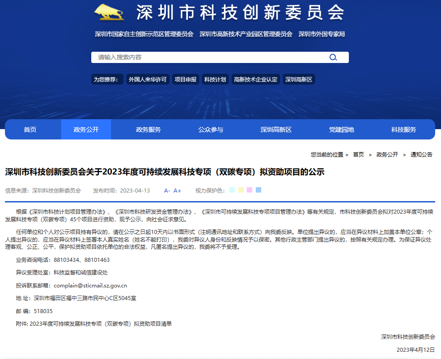Viewport: 441px width, 359px height.
Task: Open the 拟资助项目清单 attachment link
Action: click(101, 323)
